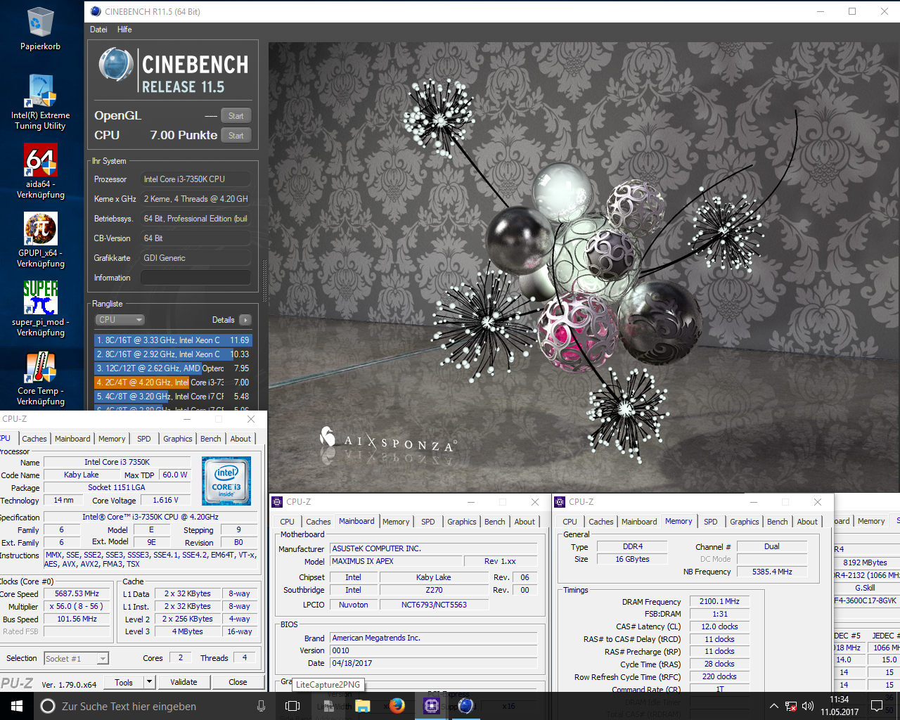Image resolution: width=900 pixels, height=720 pixels.
Task: Select Bench tab in Memory CPU-Z window
Action: tap(778, 522)
